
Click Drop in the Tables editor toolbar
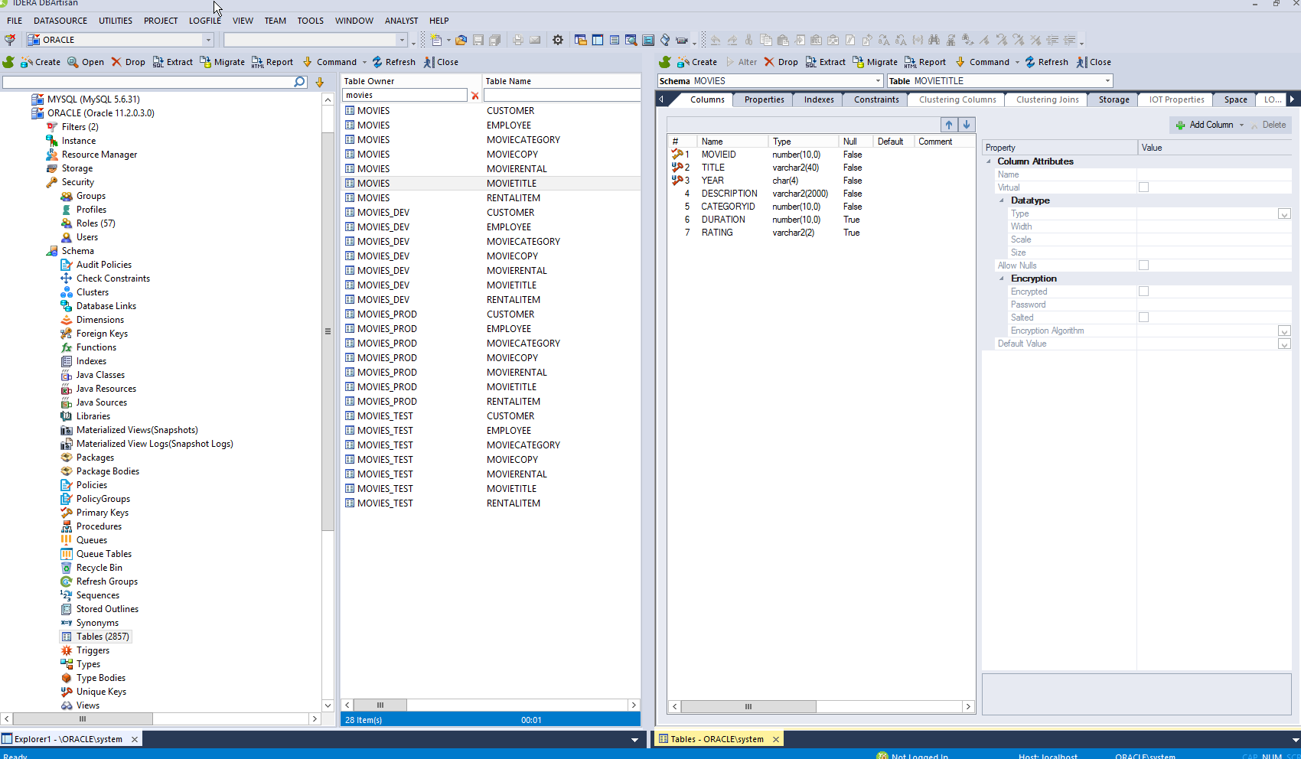tap(781, 62)
